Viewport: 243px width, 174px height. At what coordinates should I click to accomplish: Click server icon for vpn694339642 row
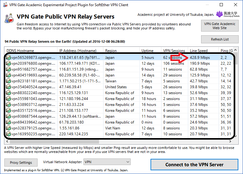[x=8, y=122]
